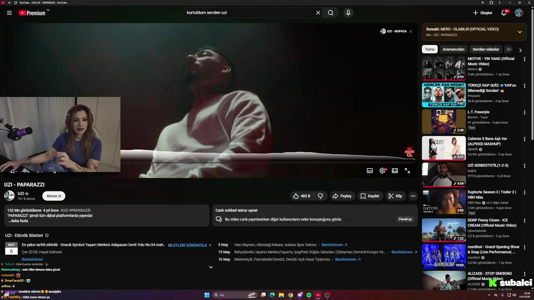The width and height of the screenshot is (534, 300).
Task: Enter fullscreen on the video player
Action: click(x=407, y=171)
